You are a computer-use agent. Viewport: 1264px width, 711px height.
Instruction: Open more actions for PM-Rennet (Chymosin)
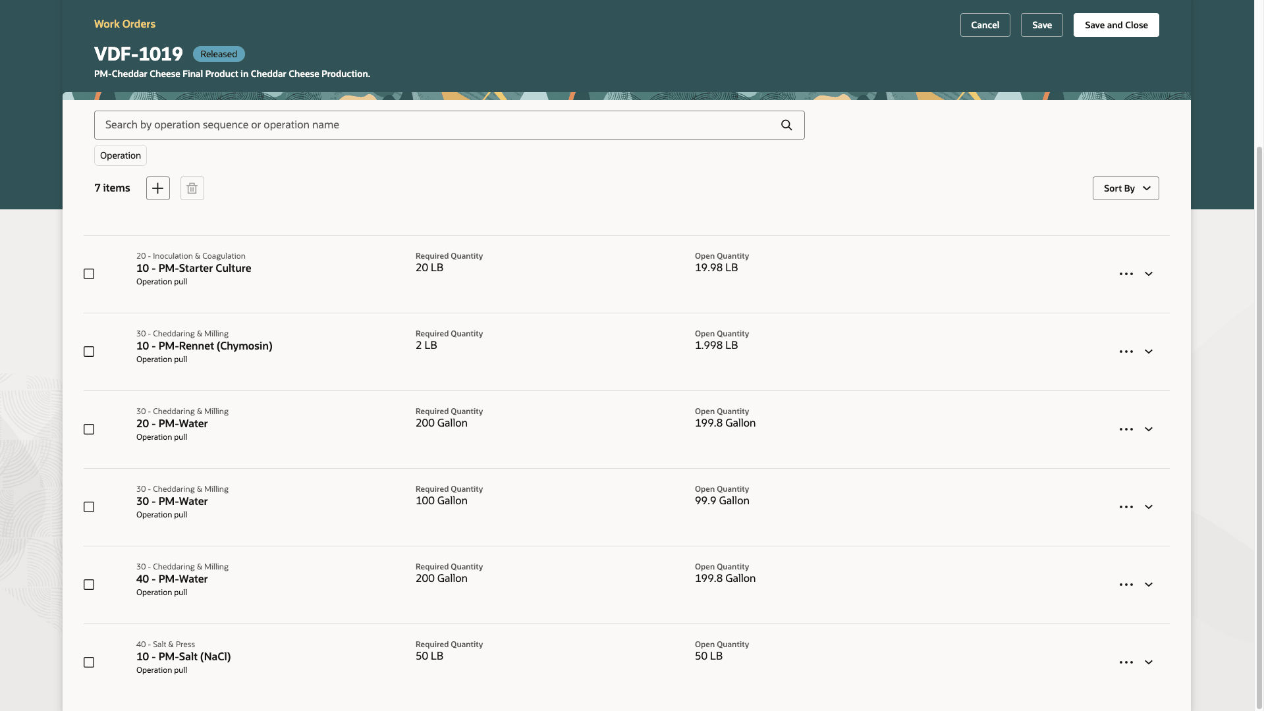(1126, 352)
